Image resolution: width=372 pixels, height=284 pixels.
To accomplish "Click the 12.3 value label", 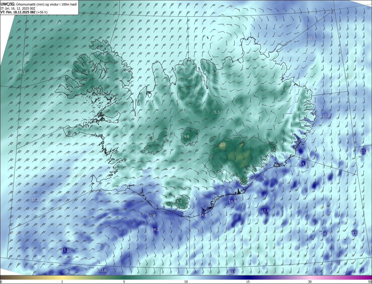I will click(x=312, y=38).
